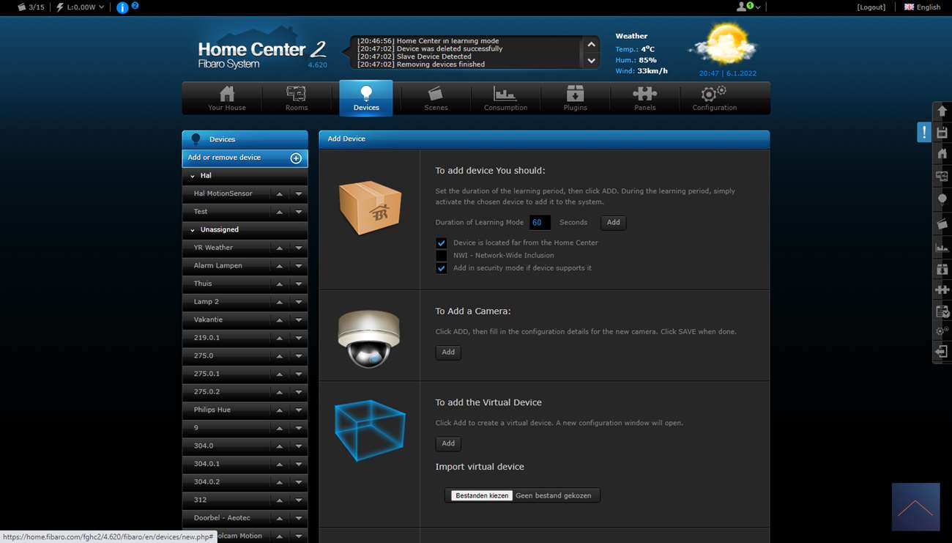
Task: Open the Thuis device in the list
Action: (x=226, y=284)
